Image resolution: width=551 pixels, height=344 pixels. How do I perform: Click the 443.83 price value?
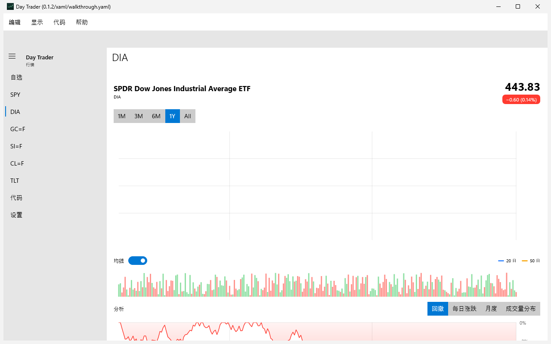(523, 87)
